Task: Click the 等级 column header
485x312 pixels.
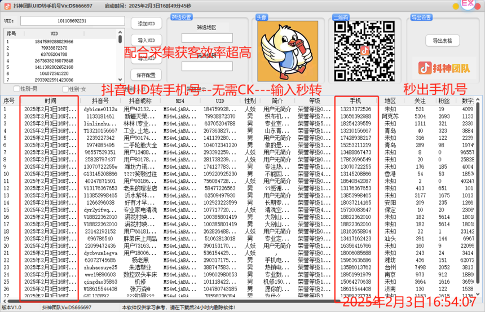Action: 315,101
